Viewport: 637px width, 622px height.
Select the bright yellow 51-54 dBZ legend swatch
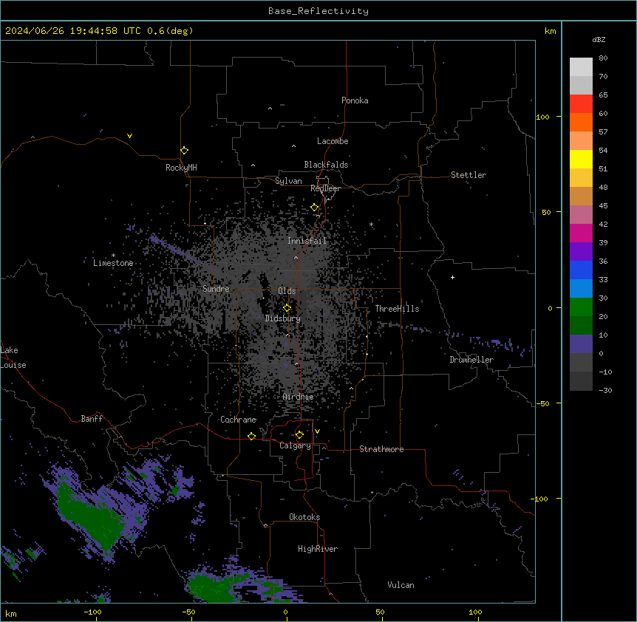click(x=581, y=159)
